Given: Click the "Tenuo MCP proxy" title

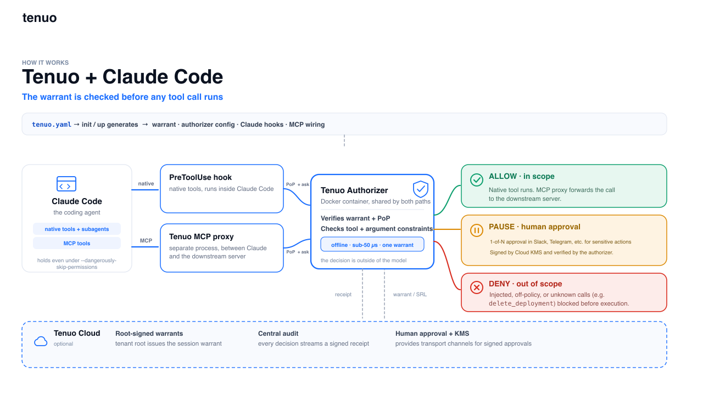Looking at the screenshot, I should coord(202,236).
